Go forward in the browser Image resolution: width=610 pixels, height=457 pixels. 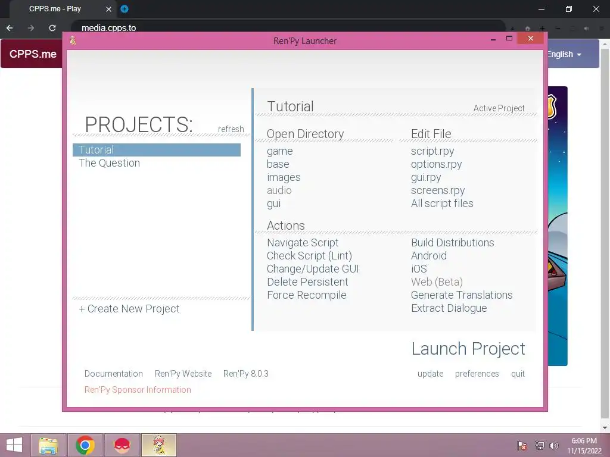point(31,28)
